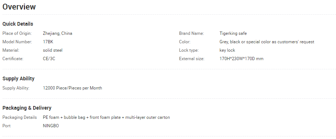
Task: Click the solid steel material value
Action: 53,50
